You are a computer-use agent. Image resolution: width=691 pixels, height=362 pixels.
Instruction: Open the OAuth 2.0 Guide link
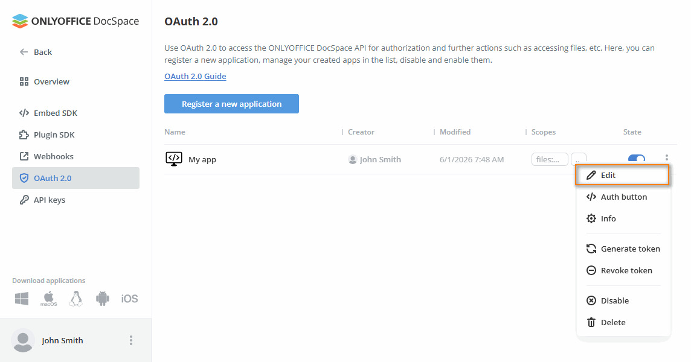coord(195,76)
